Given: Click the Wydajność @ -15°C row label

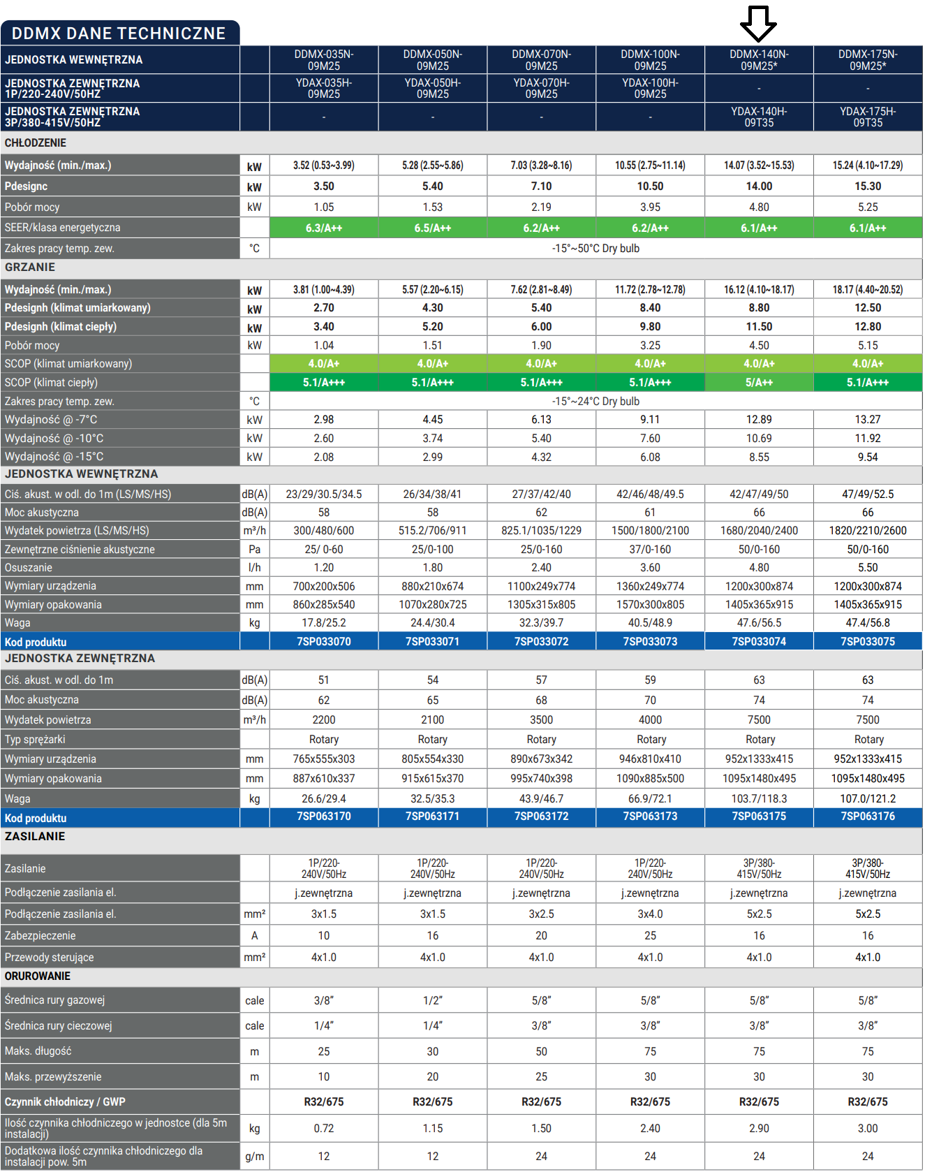Looking at the screenshot, I should tap(54, 457).
